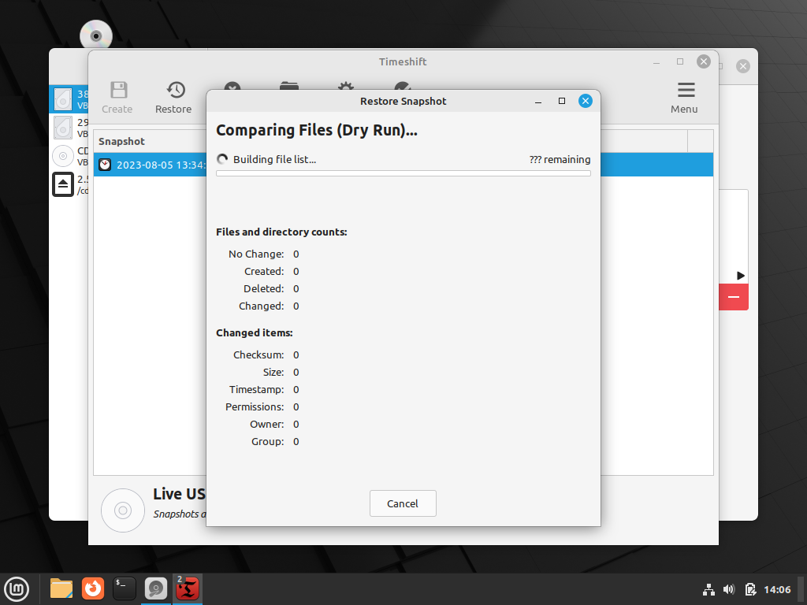Screen dimensions: 807x605
Task: Maximize the Timeshift main window
Action: coord(680,61)
